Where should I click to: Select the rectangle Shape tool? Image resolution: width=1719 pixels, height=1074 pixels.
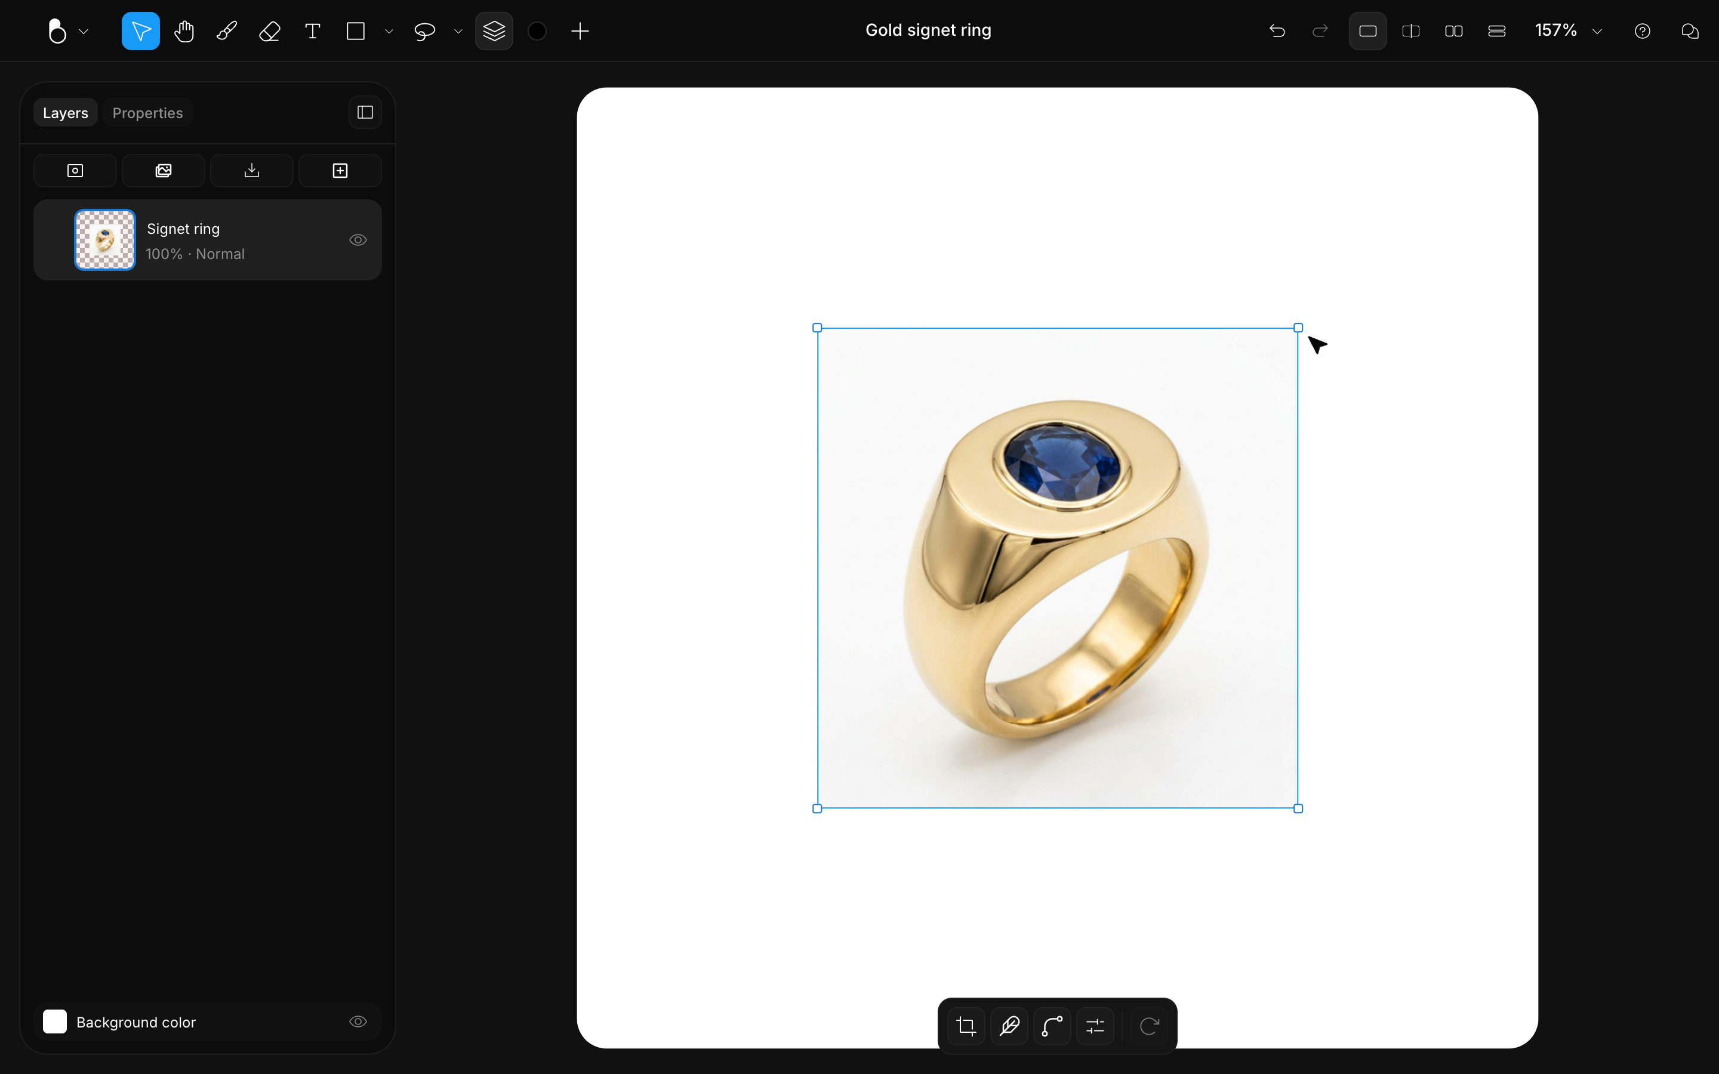click(356, 31)
